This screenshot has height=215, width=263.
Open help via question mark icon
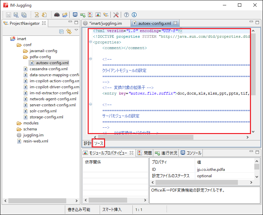coord(126,15)
